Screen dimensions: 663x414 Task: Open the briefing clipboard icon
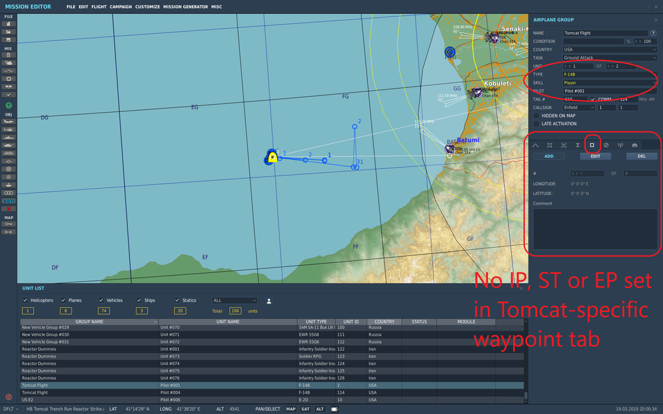coord(9,55)
